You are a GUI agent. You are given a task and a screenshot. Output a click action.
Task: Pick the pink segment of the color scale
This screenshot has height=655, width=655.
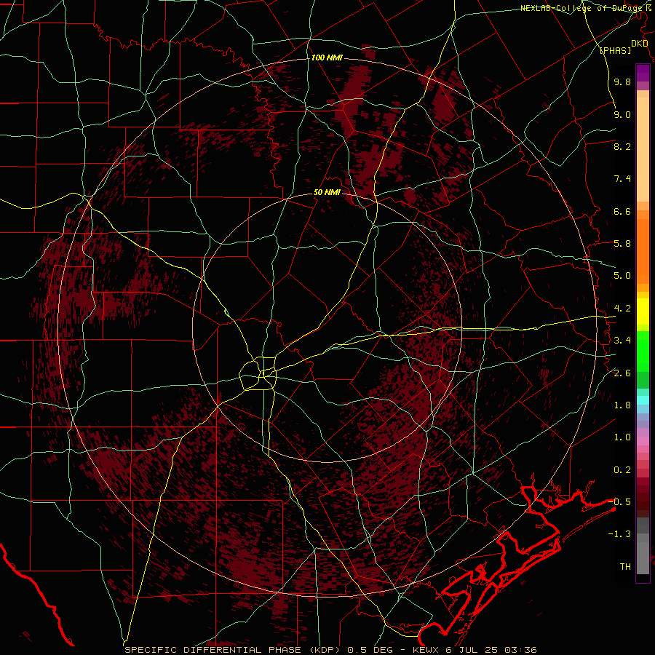[643, 441]
